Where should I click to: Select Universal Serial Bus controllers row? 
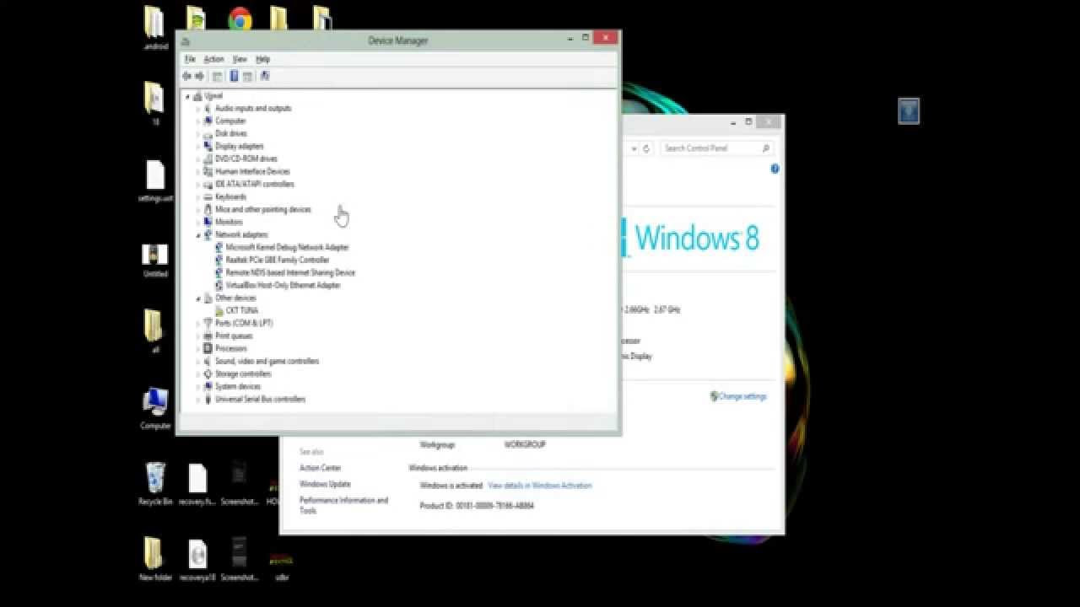point(260,399)
